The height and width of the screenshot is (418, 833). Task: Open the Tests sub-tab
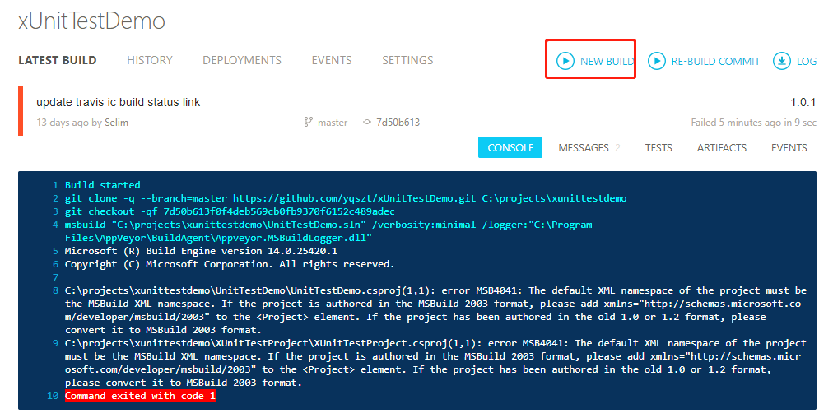(658, 147)
